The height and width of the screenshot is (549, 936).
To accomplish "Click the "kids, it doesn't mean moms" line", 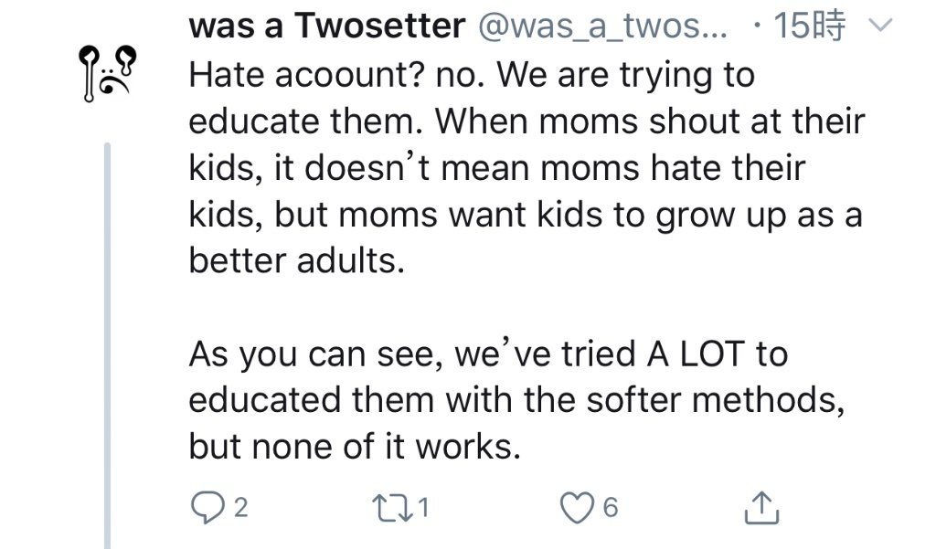I will click(x=496, y=168).
